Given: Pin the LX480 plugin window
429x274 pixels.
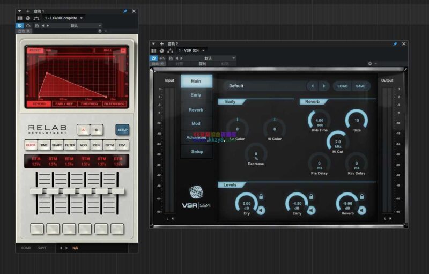Looking at the screenshot, I should (x=125, y=11).
